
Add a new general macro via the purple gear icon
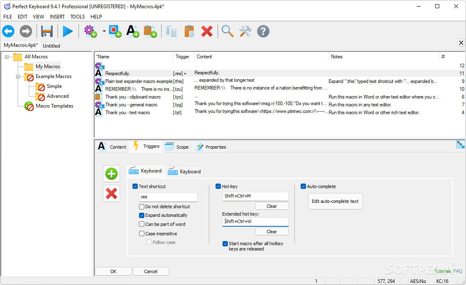pos(90,31)
